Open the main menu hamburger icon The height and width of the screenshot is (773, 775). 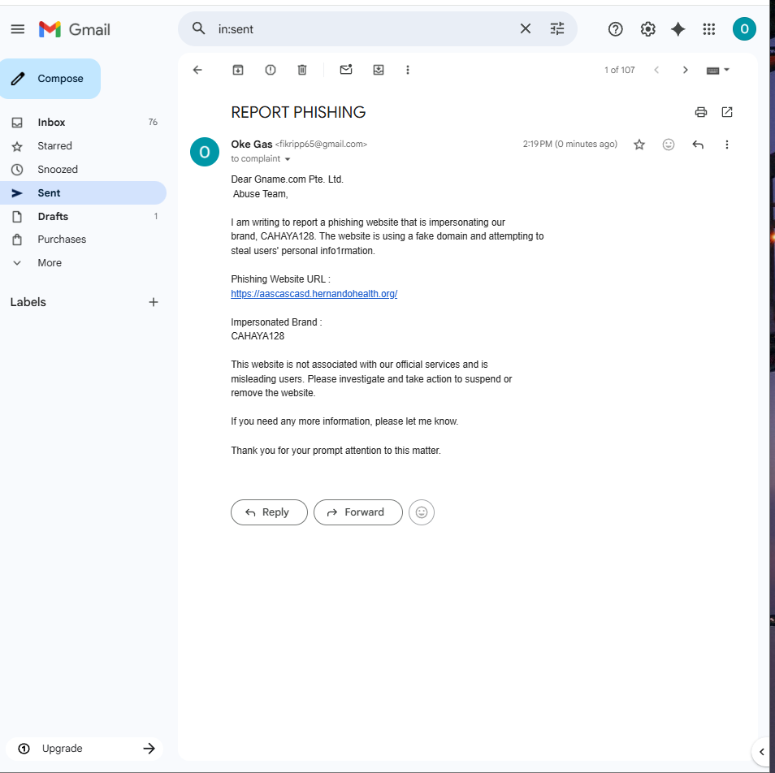click(x=18, y=29)
